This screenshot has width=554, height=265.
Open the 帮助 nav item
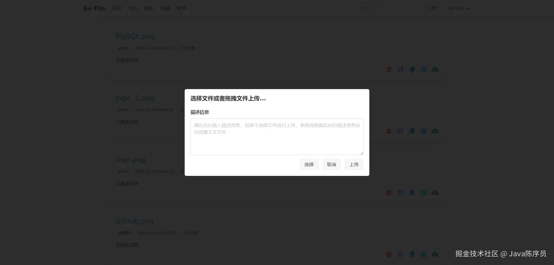click(181, 8)
